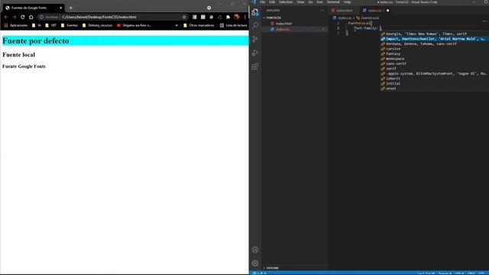489x275 pixels.
Task: Click Explorer panel more actions ellipsis
Action: (x=322, y=10)
